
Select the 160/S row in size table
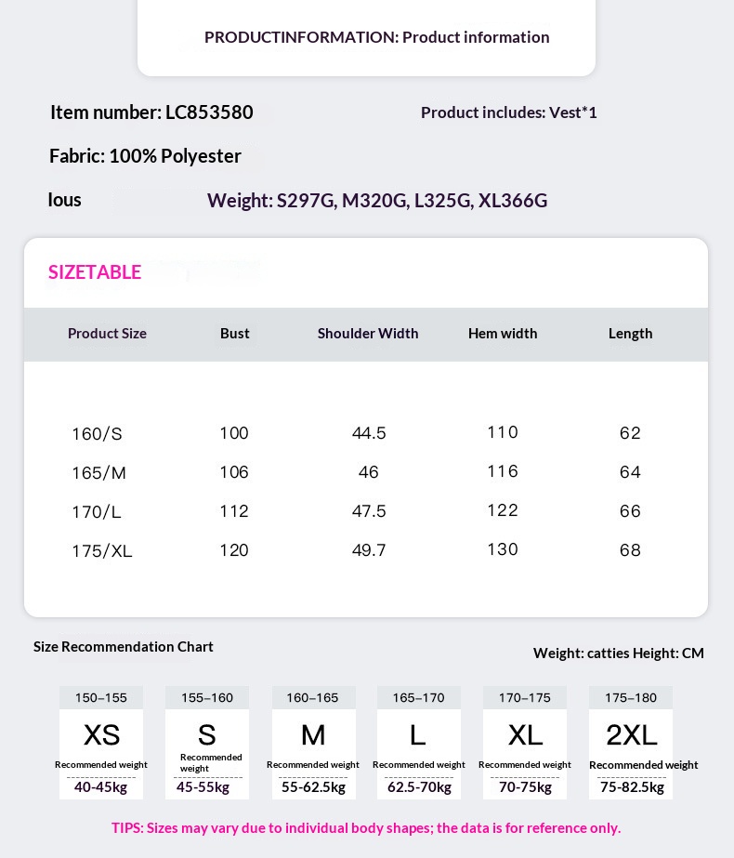point(97,434)
